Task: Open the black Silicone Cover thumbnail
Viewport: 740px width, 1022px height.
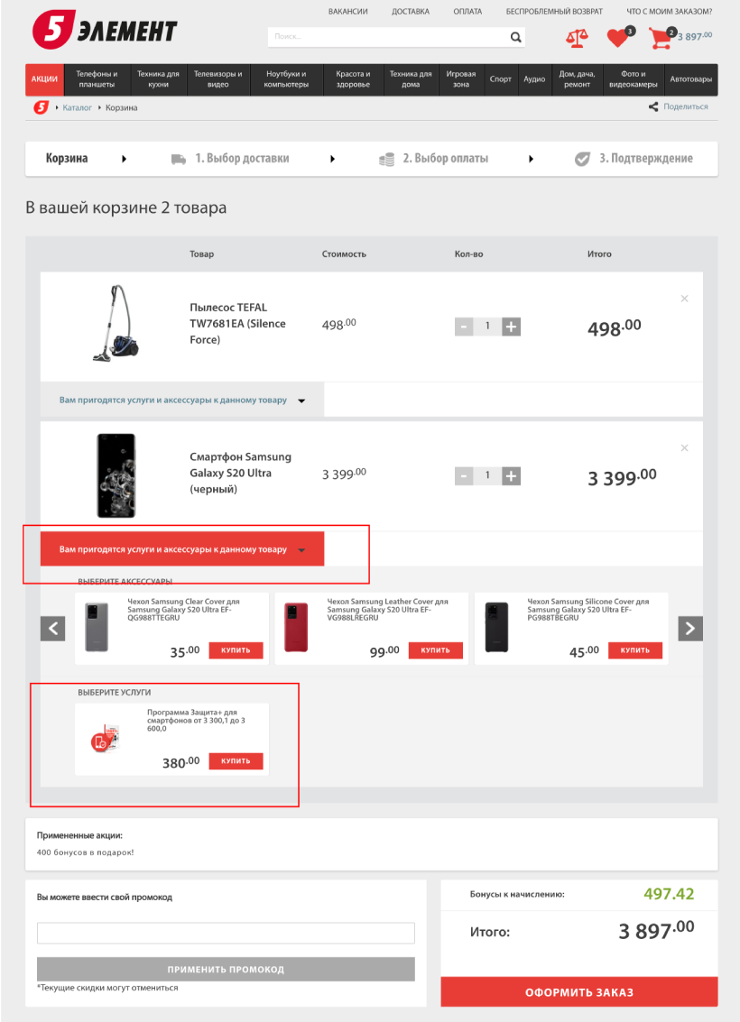Action: [x=496, y=628]
